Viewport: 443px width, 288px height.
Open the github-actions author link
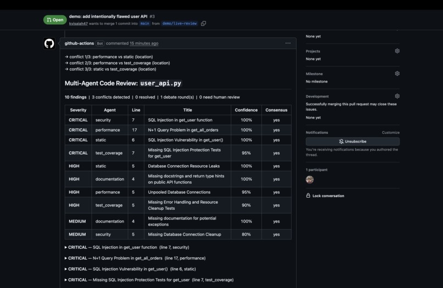[79, 44]
